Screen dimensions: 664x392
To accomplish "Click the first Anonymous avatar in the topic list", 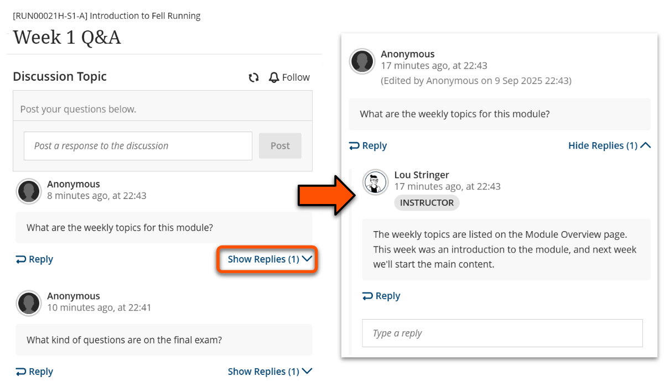I will coord(29,191).
